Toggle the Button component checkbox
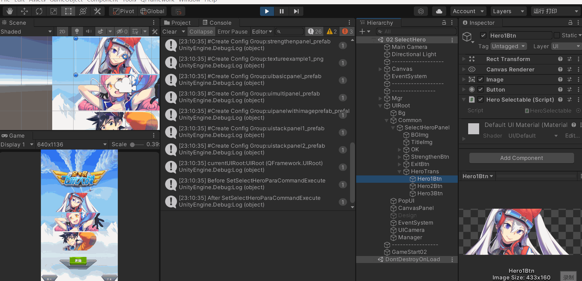 point(480,90)
